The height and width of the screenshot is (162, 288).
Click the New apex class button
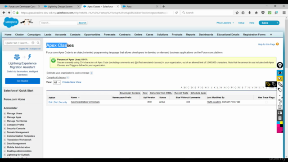145,93
